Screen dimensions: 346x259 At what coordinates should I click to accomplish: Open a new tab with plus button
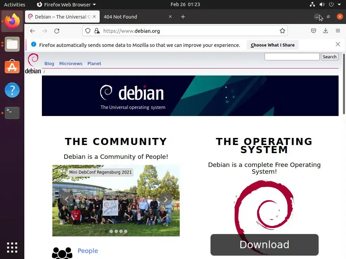[x=183, y=17]
